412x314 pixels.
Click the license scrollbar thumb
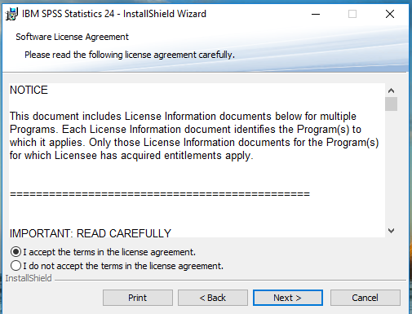pos(391,104)
